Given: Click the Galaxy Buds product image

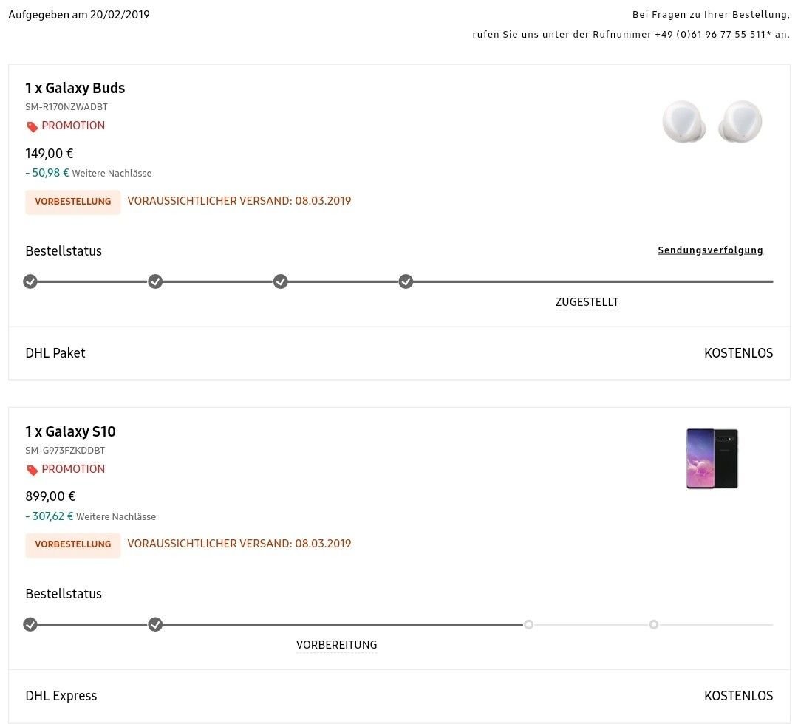Looking at the screenshot, I should [712, 122].
